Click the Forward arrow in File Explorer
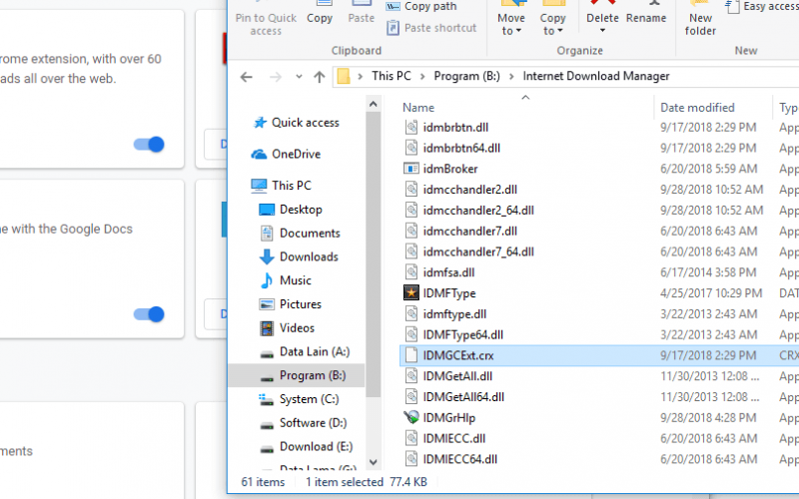Viewport: 799px width, 499px height. pos(276,77)
